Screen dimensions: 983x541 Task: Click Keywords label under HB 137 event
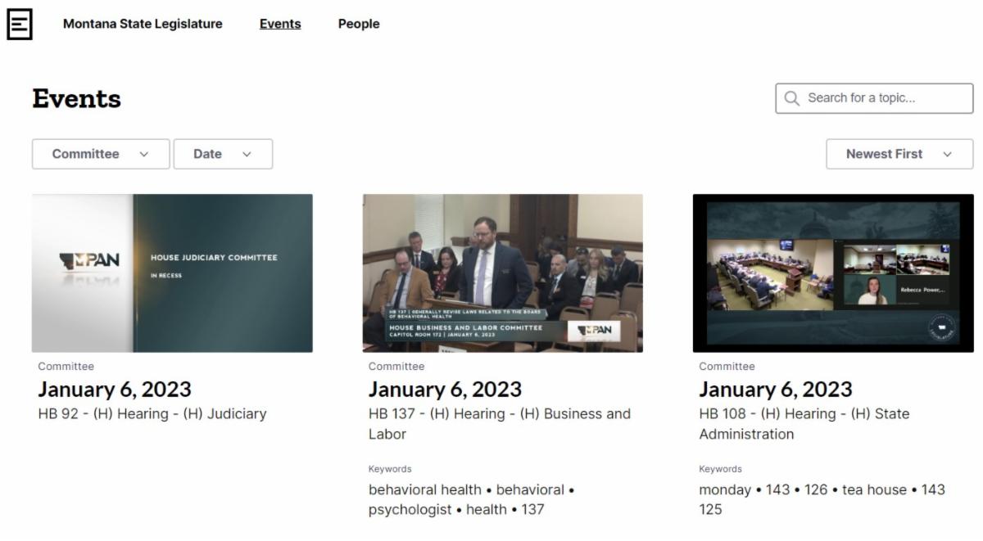[x=390, y=469]
